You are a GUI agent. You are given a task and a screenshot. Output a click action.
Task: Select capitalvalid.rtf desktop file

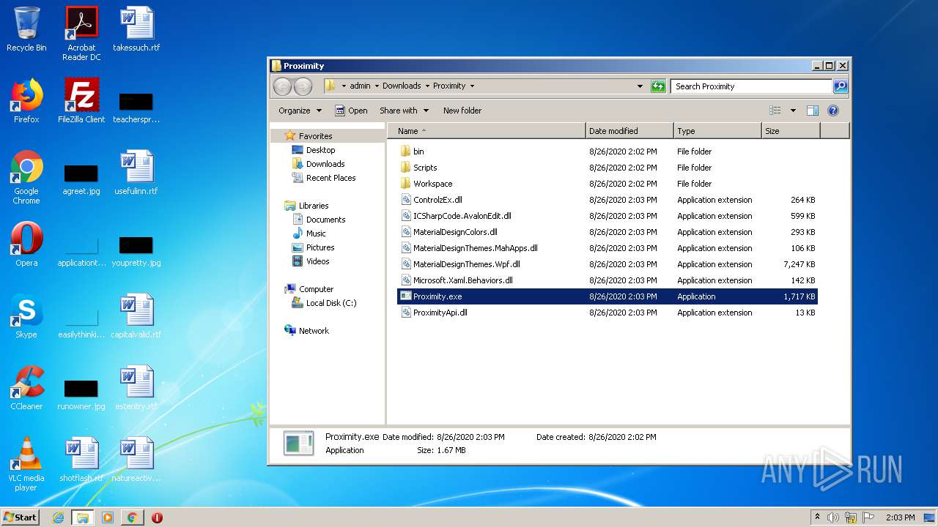click(136, 316)
